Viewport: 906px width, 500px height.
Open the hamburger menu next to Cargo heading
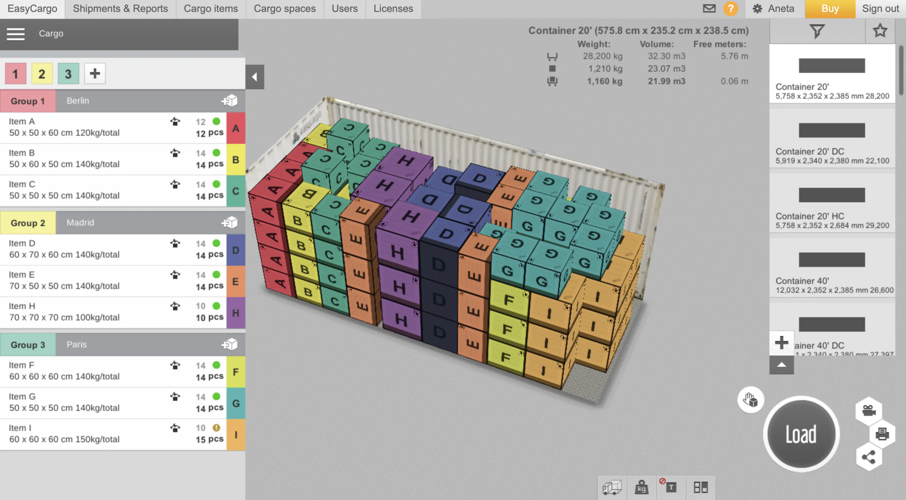(15, 34)
